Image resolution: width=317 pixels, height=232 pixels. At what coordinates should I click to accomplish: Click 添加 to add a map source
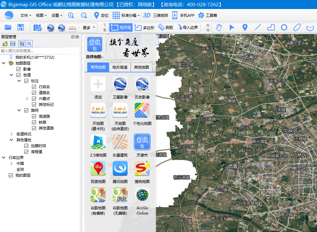point(98,88)
